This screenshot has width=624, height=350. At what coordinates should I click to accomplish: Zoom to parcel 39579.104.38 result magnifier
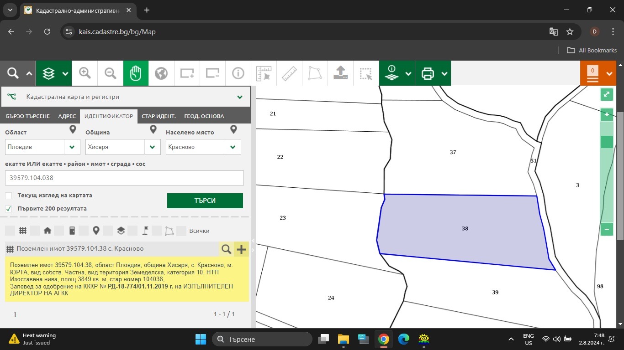[226, 249]
